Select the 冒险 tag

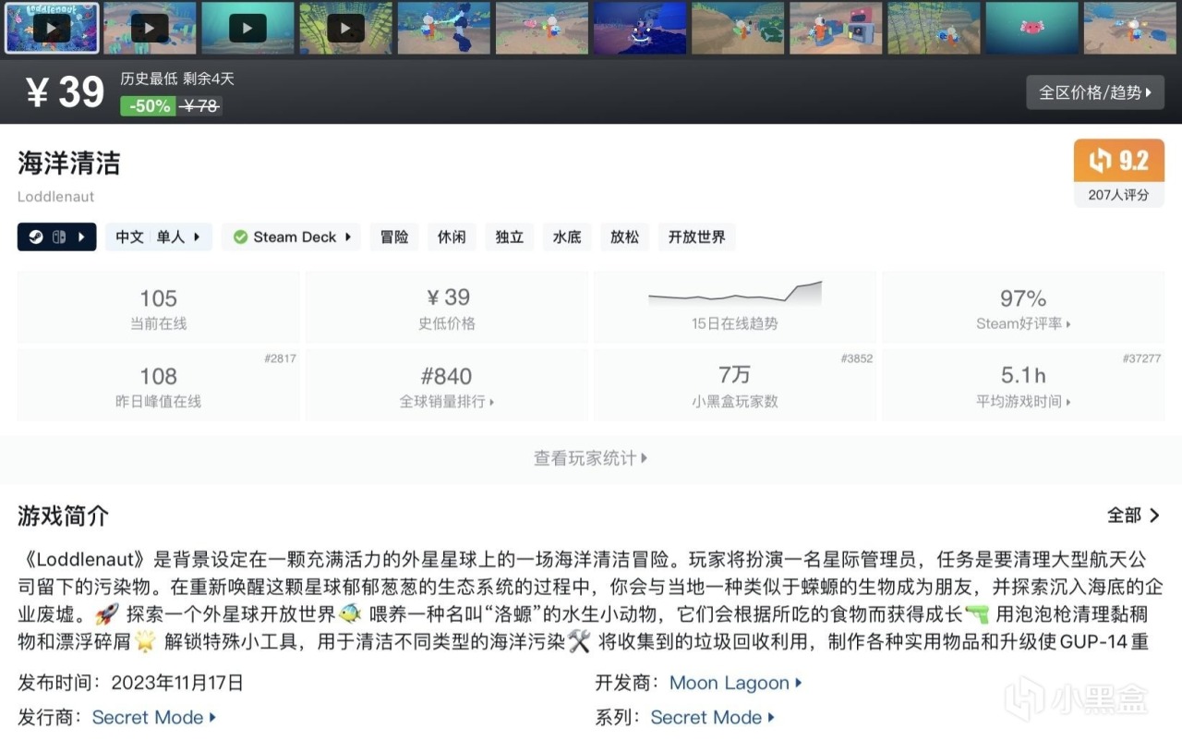tap(394, 237)
